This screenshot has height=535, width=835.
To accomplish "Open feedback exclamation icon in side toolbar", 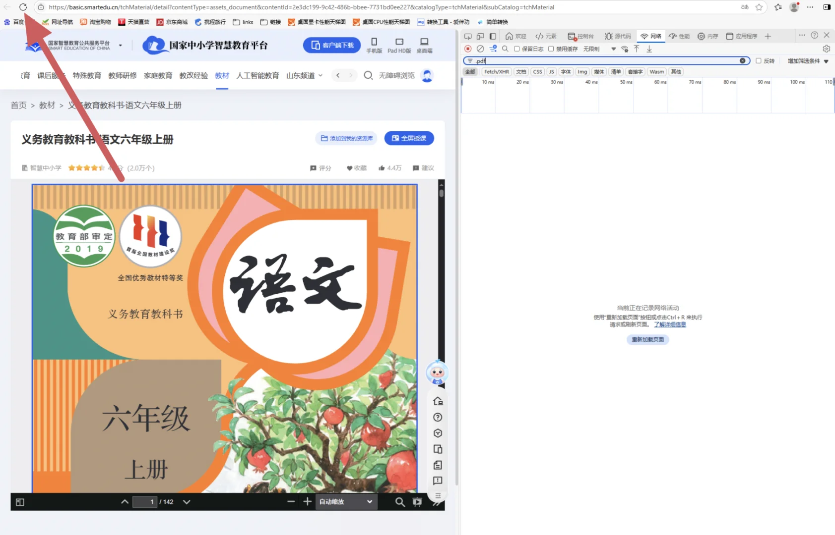I will tap(438, 481).
